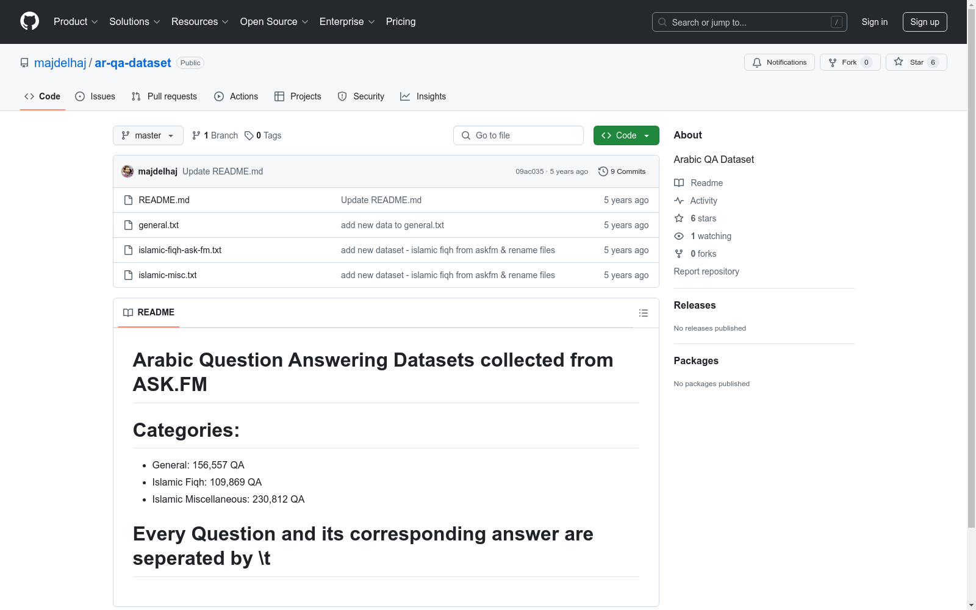The width and height of the screenshot is (976, 610).
Task: Click the islamic-misc.txt file icon
Action: pyautogui.click(x=128, y=275)
